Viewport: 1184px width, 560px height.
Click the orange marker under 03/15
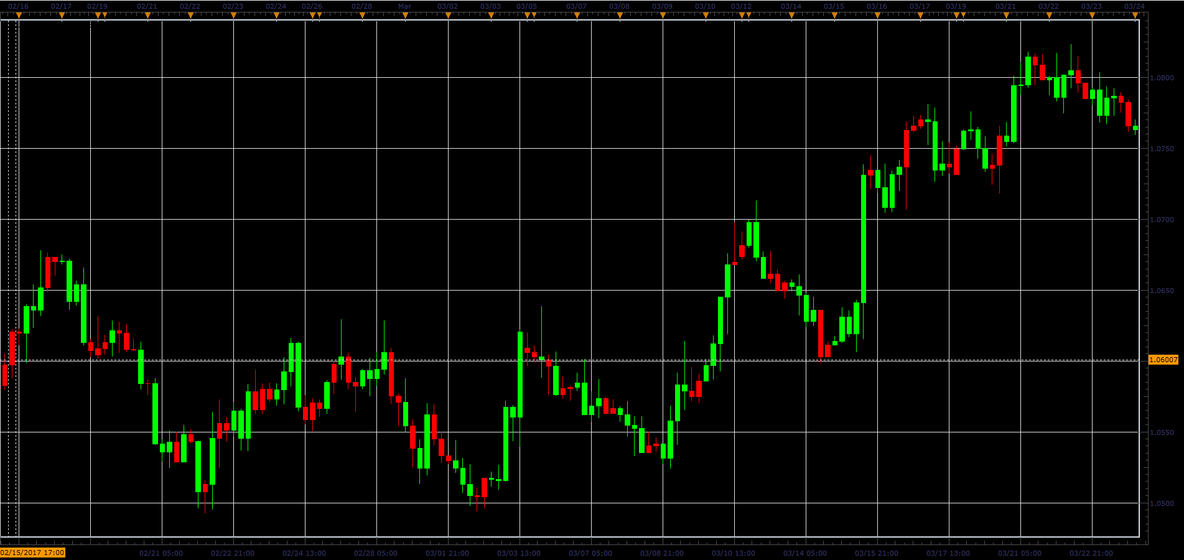834,16
